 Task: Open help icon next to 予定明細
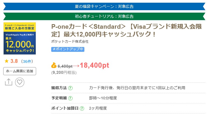[70, 98]
